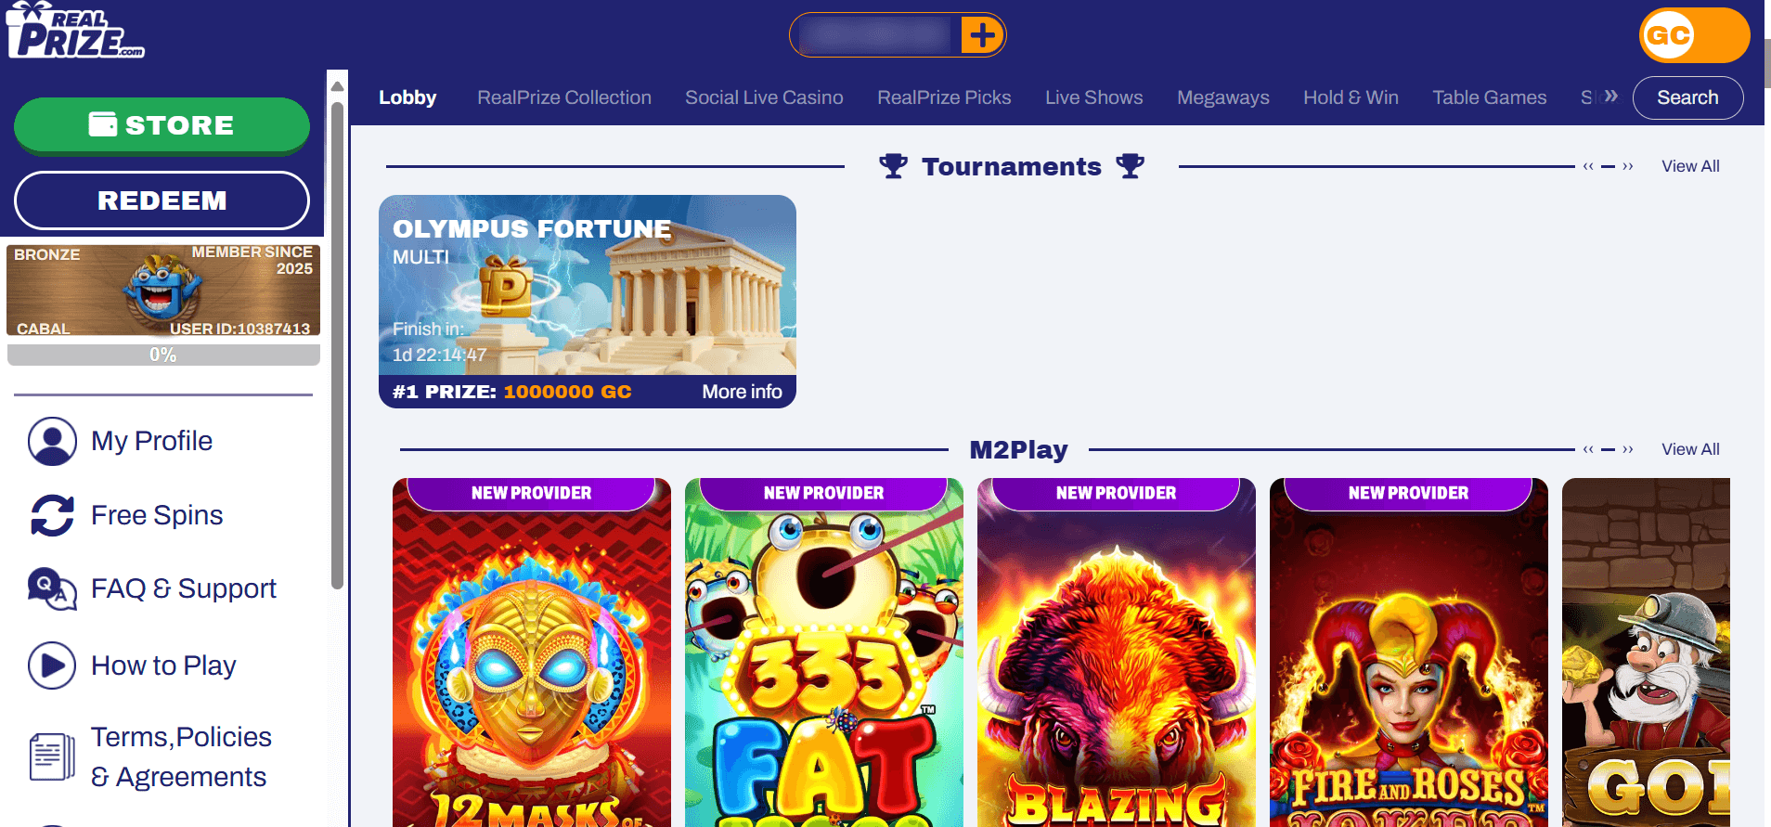Open the green STORE button
Image resolution: width=1771 pixels, height=827 pixels.
[162, 125]
